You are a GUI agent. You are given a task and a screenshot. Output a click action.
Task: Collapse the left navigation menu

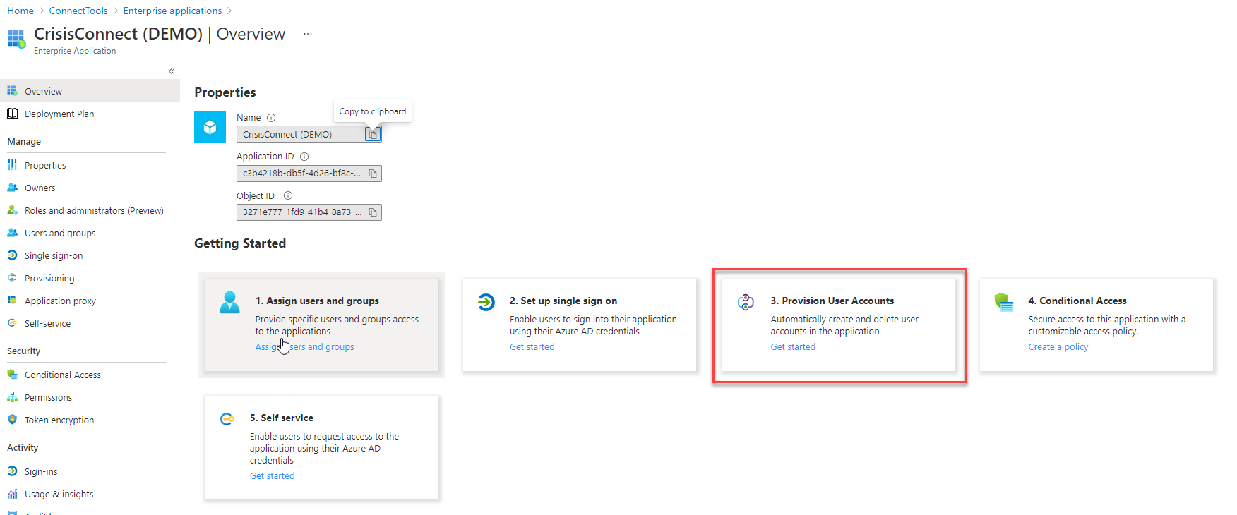[172, 71]
